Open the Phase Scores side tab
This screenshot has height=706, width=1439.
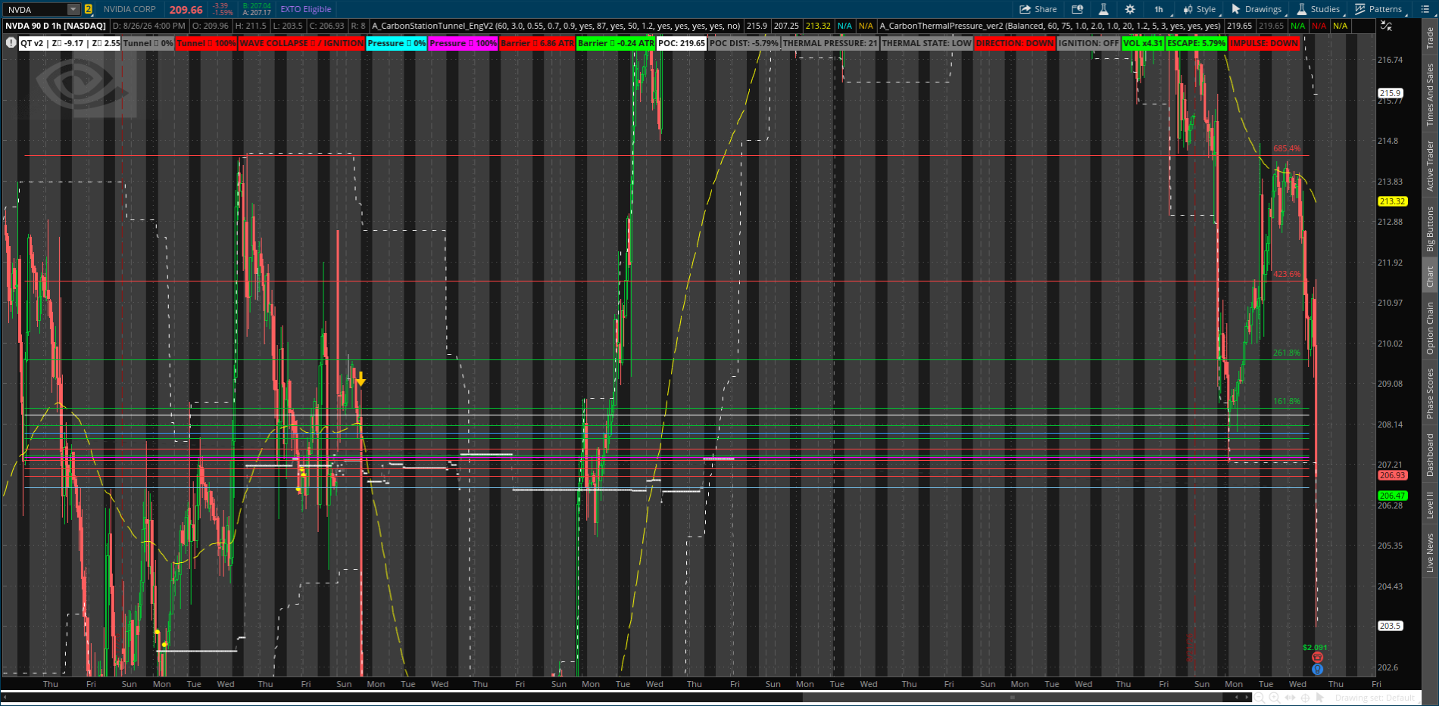1430,393
